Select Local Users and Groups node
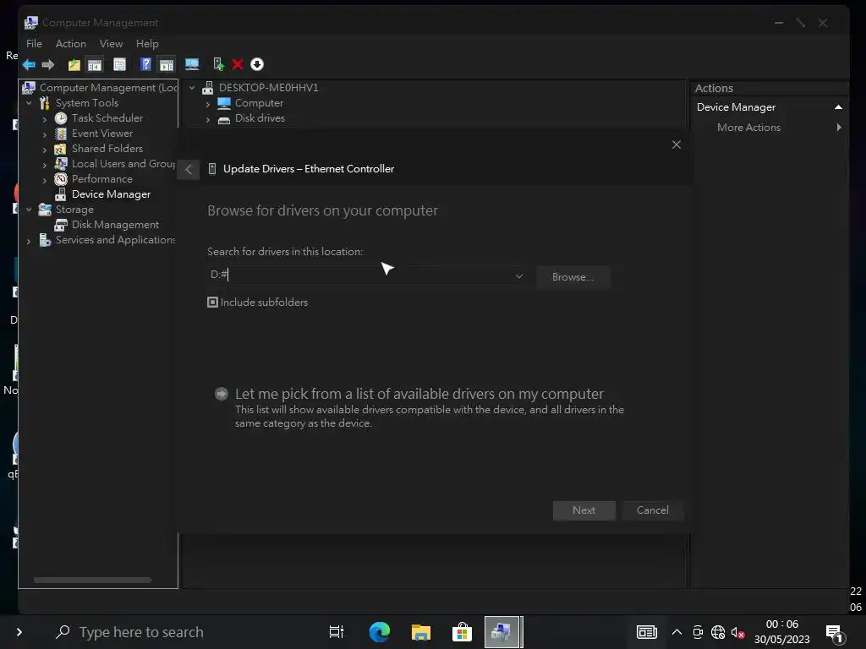The width and height of the screenshot is (866, 649). 123,164
